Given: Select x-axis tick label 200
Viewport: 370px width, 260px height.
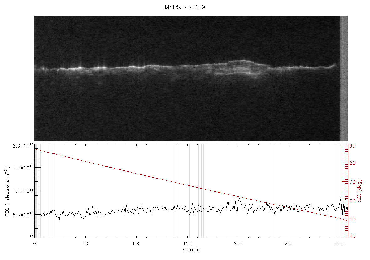Looking at the screenshot, I should coord(238,244).
